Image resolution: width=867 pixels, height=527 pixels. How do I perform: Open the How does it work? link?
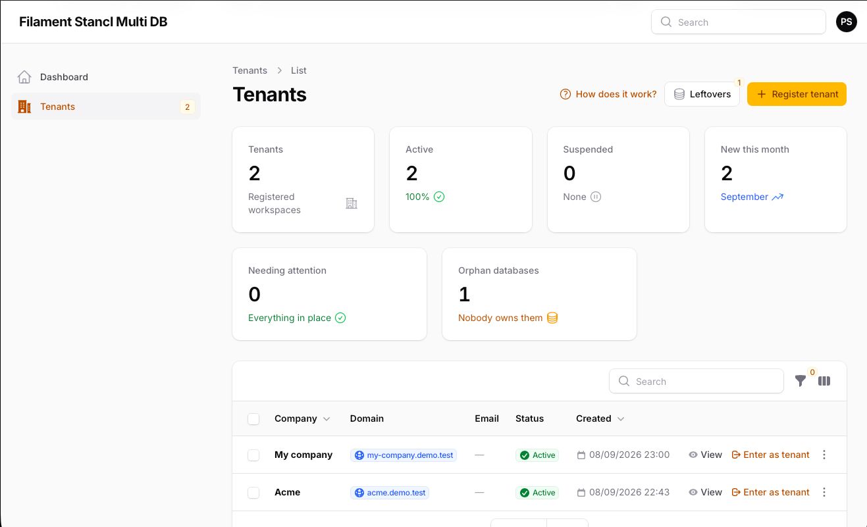(608, 94)
